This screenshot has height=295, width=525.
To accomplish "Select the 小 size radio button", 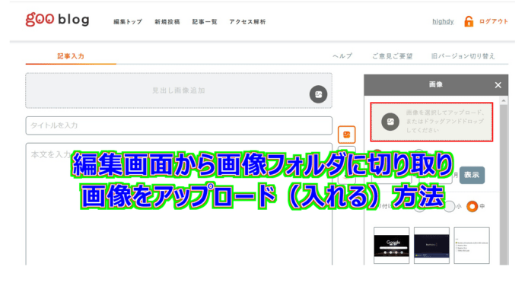I will 450,206.
